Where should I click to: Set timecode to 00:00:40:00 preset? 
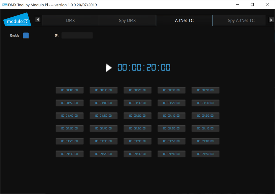205,90
